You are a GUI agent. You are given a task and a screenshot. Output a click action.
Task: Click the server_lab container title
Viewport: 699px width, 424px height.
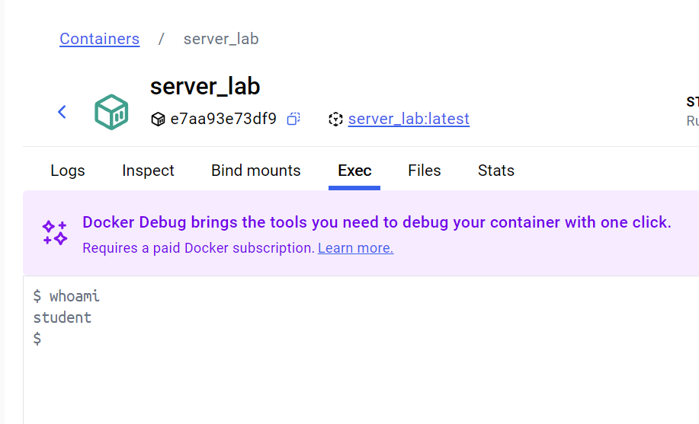pos(205,86)
